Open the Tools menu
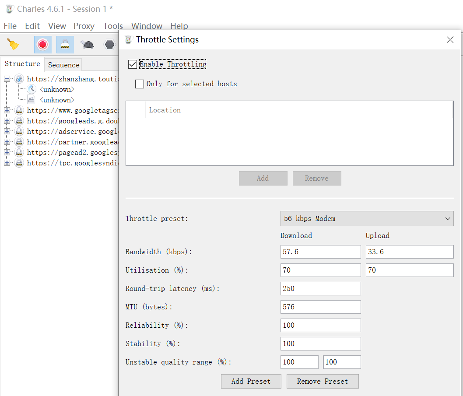 (113, 26)
